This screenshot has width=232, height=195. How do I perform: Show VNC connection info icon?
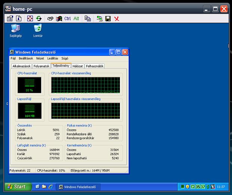point(19,19)
